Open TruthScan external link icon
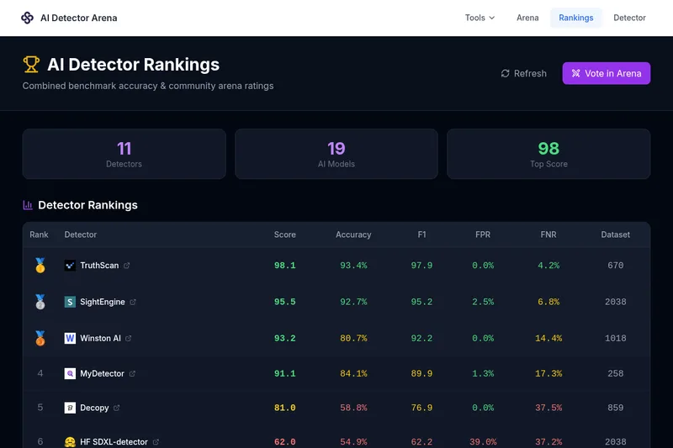The width and height of the screenshot is (673, 448). (127, 266)
